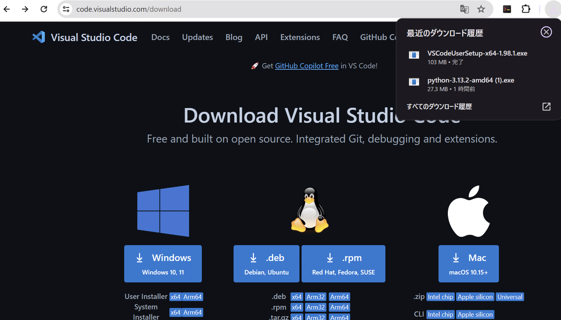Select System Installer Arm64
Image resolution: width=561 pixels, height=320 pixels.
pyautogui.click(x=193, y=313)
